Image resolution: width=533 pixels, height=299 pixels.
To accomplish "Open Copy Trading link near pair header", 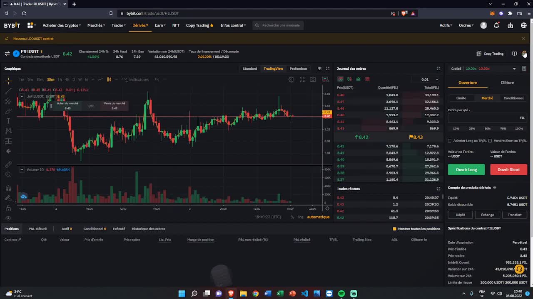I will 490,54.
